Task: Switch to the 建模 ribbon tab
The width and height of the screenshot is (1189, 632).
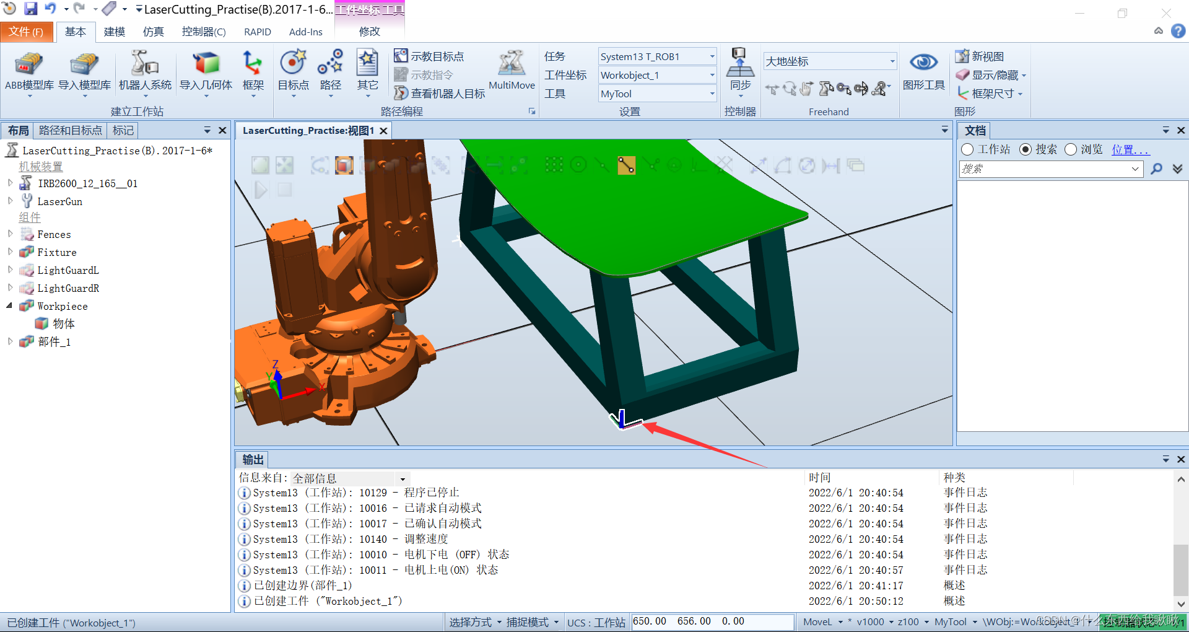Action: tap(114, 32)
